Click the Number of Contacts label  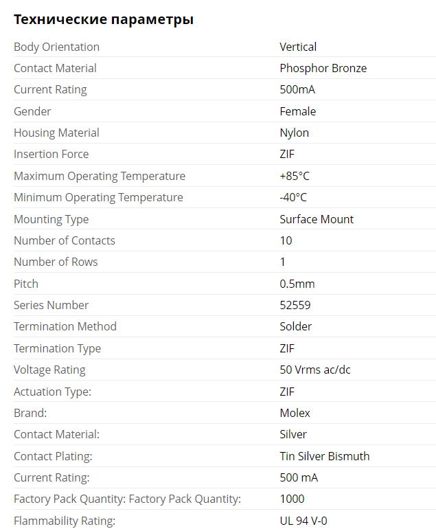pyautogui.click(x=65, y=240)
